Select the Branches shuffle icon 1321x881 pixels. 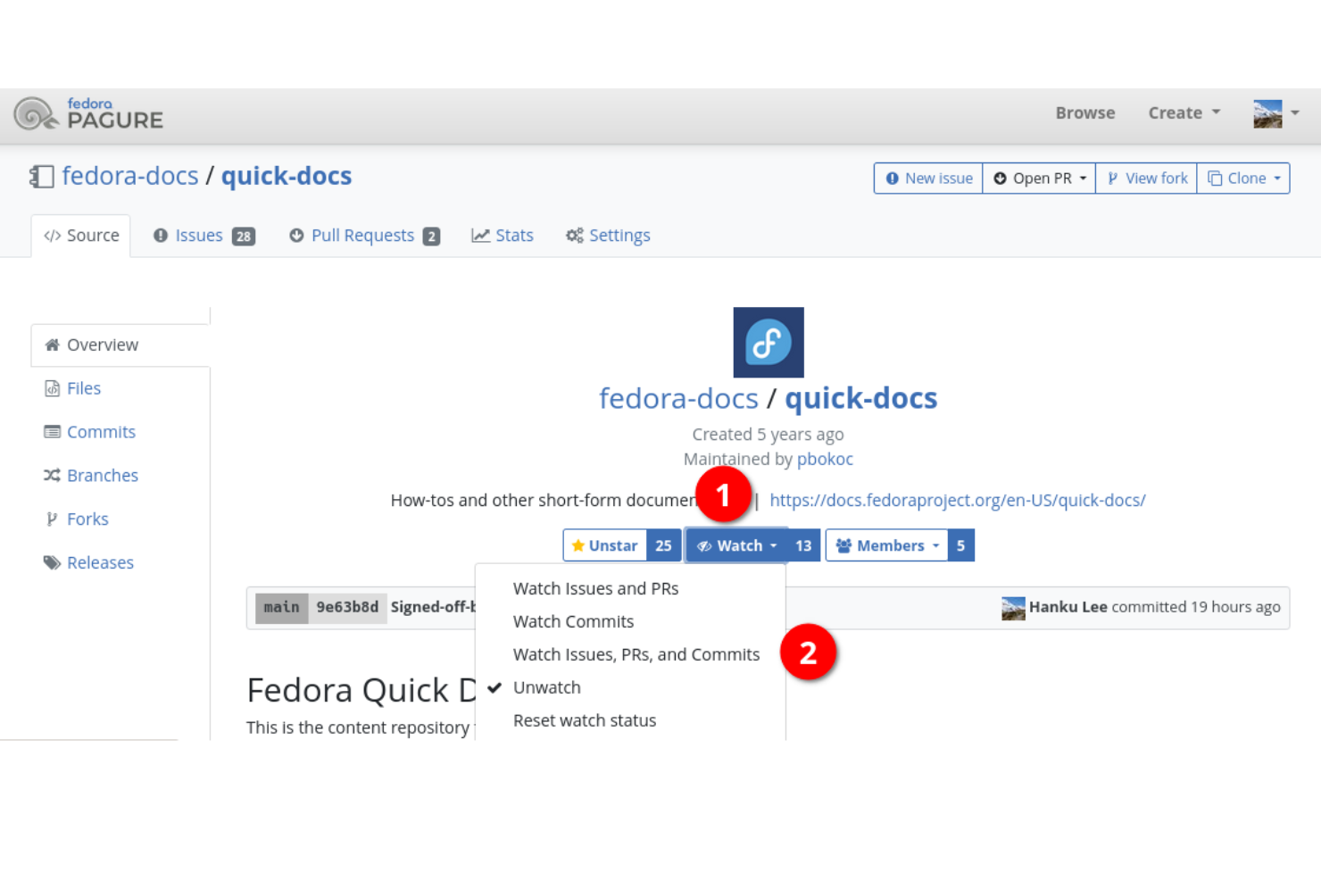coord(52,475)
